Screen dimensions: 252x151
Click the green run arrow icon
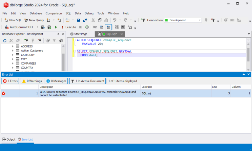(x=56, y=27)
